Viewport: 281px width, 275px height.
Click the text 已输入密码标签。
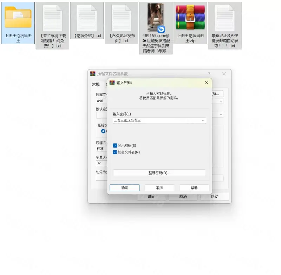coord(159,93)
